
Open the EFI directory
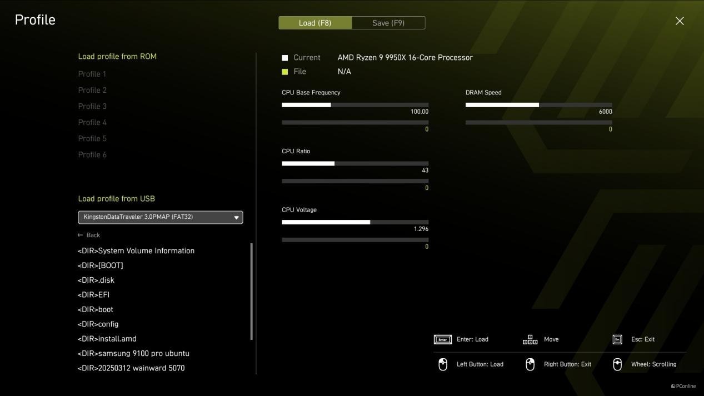click(94, 295)
